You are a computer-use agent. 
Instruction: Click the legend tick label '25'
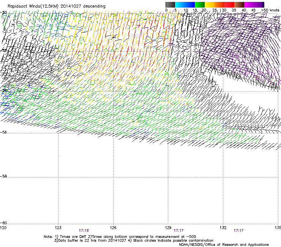click(215, 10)
